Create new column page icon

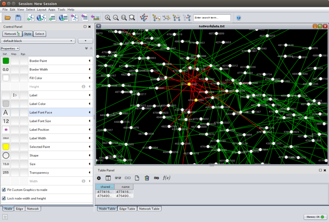[137, 178]
